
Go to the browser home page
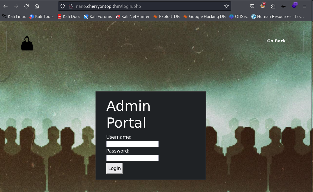point(37,6)
